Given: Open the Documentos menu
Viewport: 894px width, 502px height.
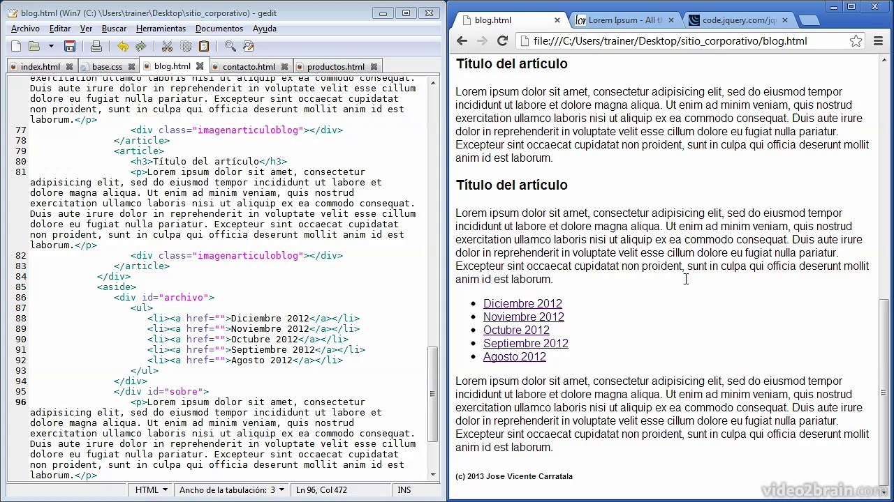Looking at the screenshot, I should coord(219,29).
